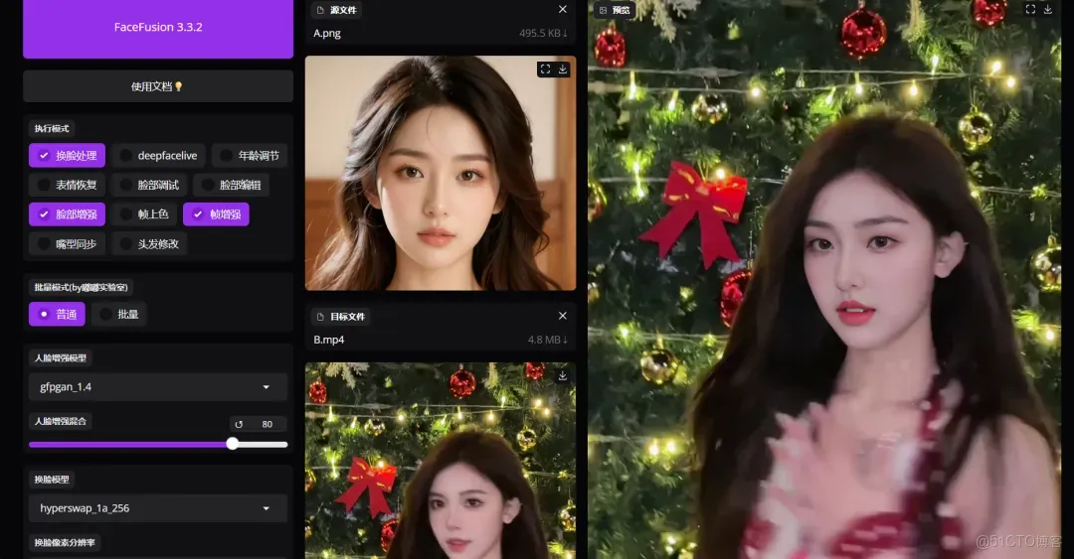The height and width of the screenshot is (559, 1074).
Task: Click the A.png file name
Action: pos(327,33)
